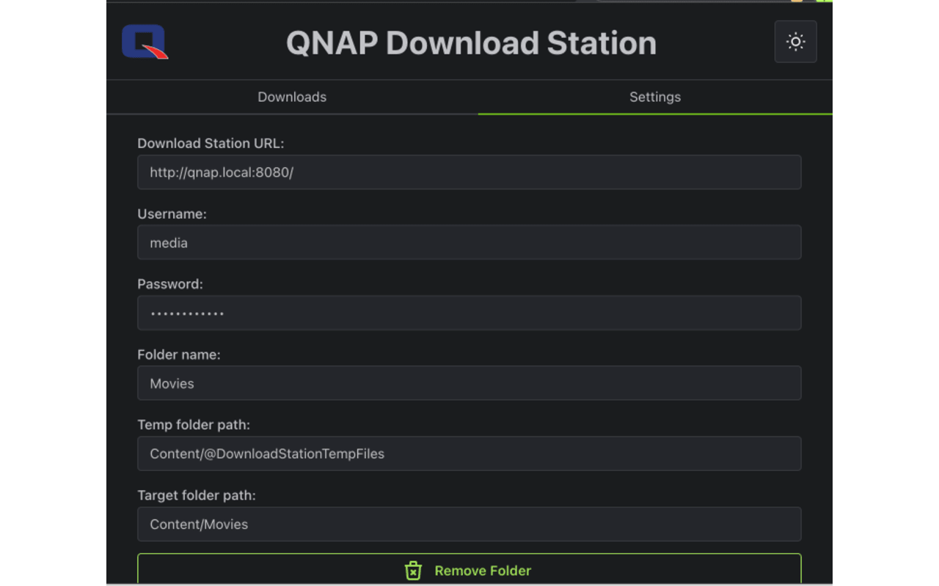Switch to the Downloads tab
The image size is (939, 586).
291,97
